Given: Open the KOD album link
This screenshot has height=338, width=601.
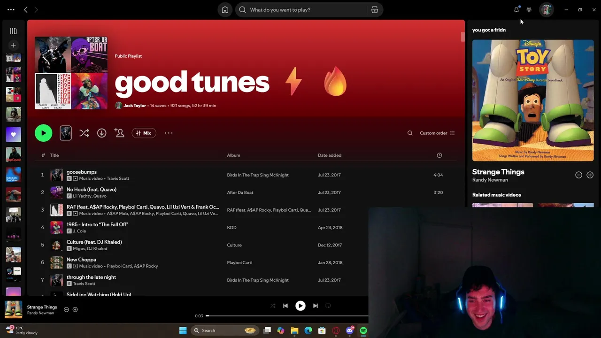Looking at the screenshot, I should coord(231,228).
